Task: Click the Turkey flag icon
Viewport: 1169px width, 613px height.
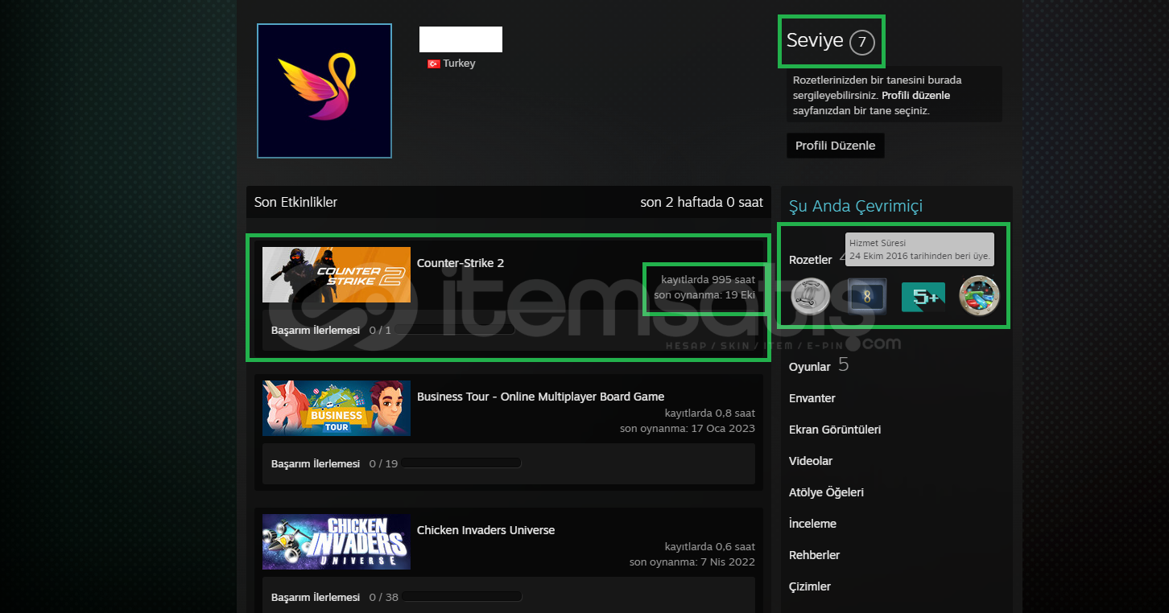Action: [433, 64]
